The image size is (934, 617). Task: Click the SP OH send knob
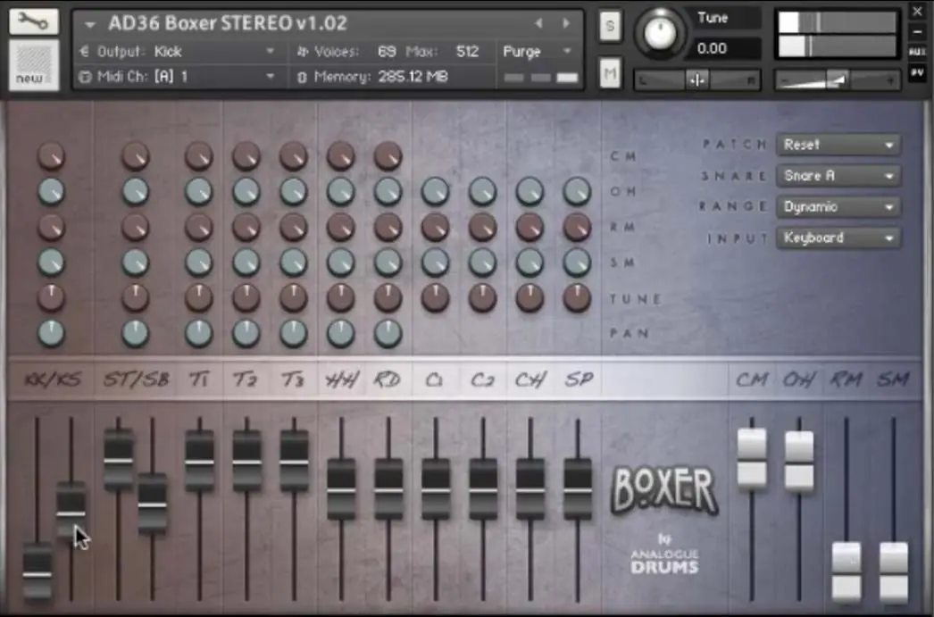tap(577, 192)
